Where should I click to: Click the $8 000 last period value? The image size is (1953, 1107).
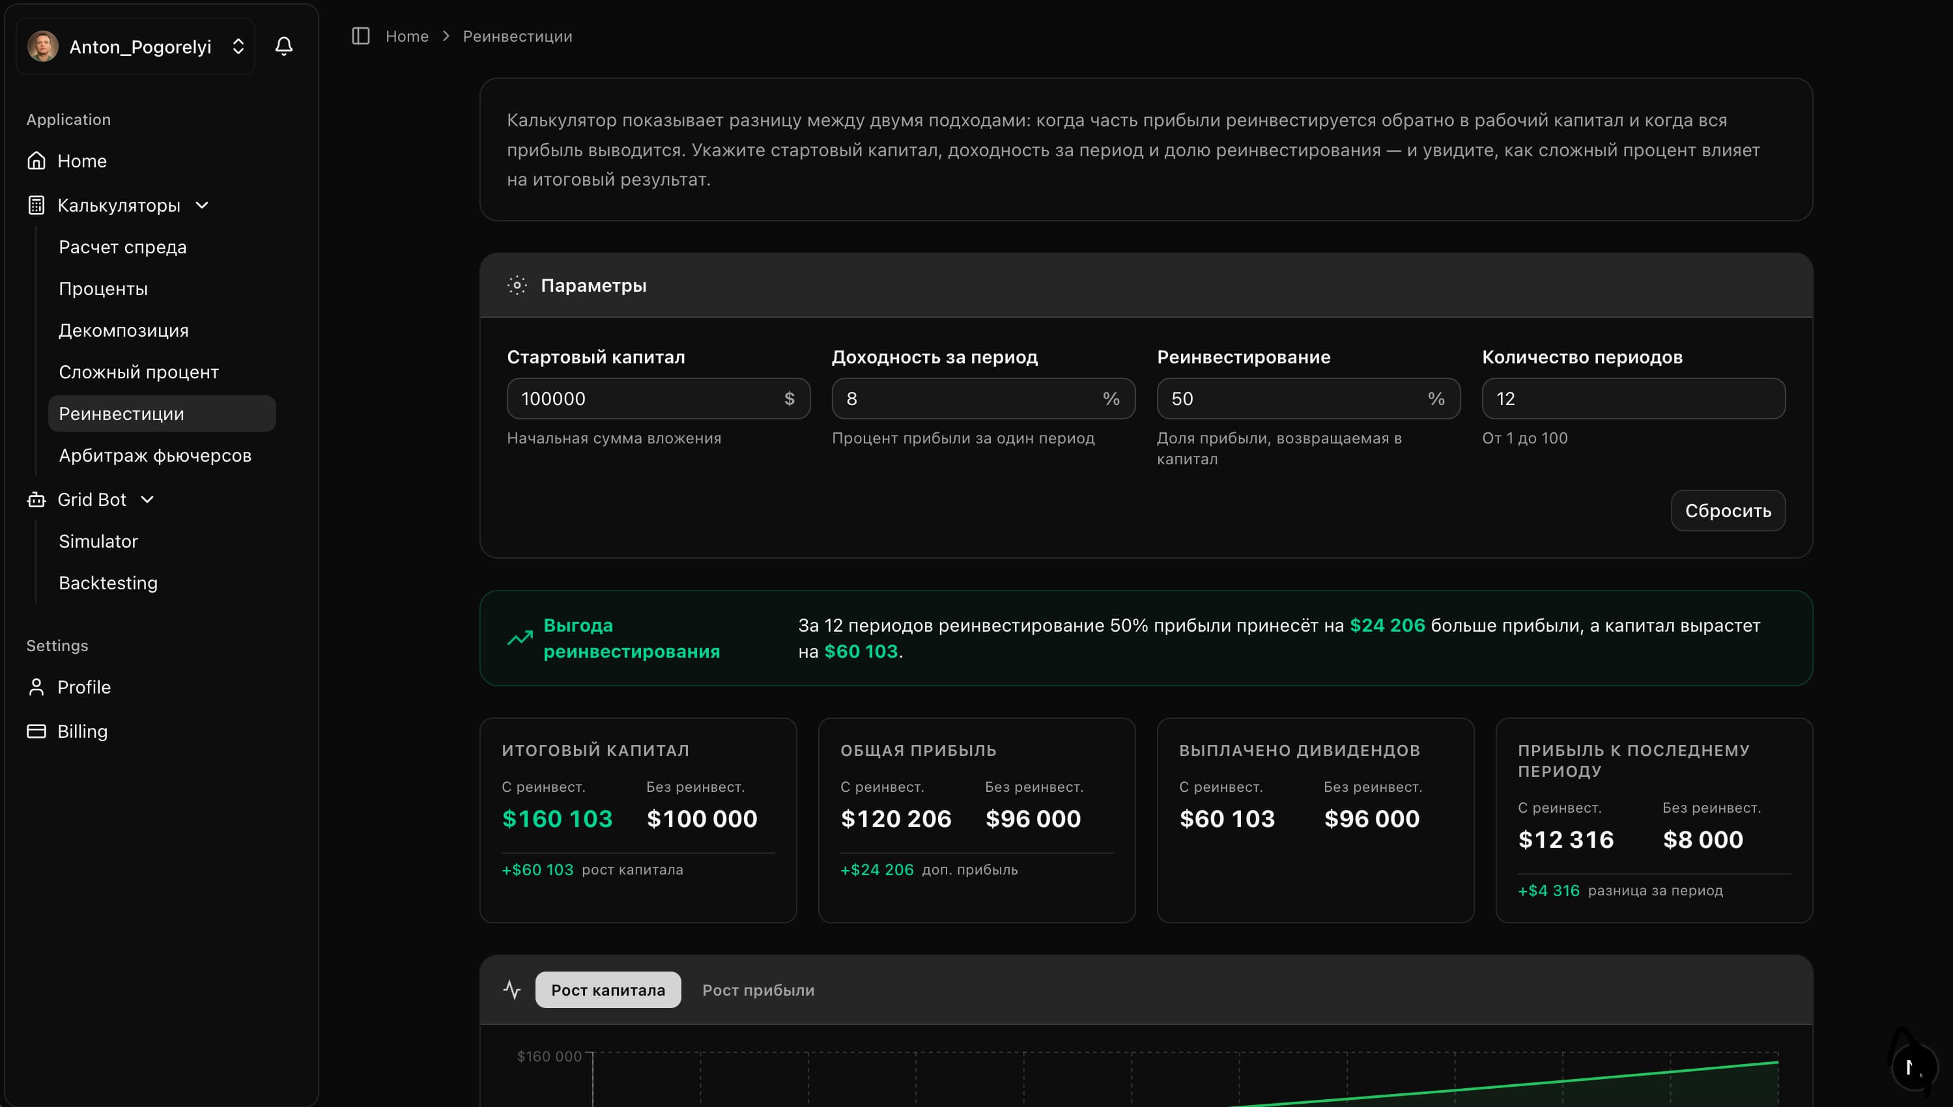(1703, 839)
